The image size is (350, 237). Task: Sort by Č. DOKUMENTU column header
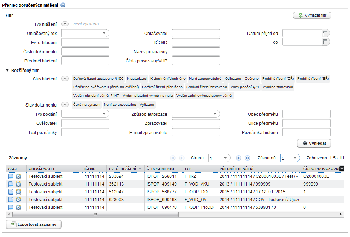163,169
